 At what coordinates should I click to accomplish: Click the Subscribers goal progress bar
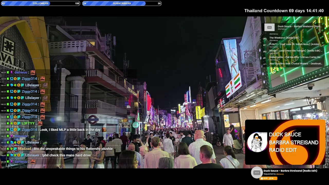tap(122, 3)
